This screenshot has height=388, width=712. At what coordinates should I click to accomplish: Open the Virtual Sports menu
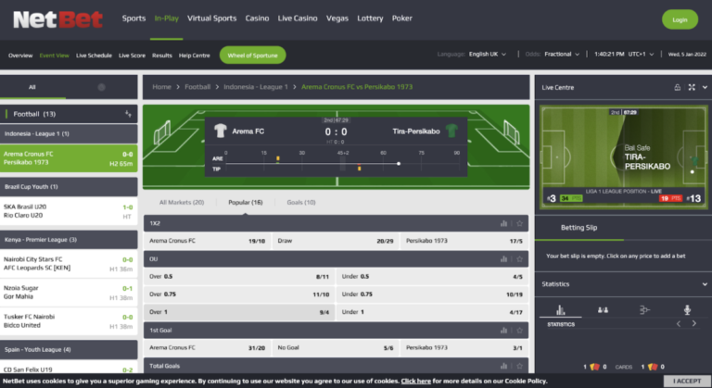click(x=211, y=19)
